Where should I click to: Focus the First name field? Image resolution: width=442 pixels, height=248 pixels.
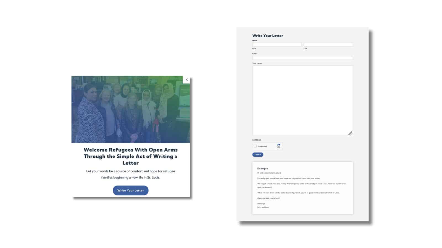[x=277, y=45]
